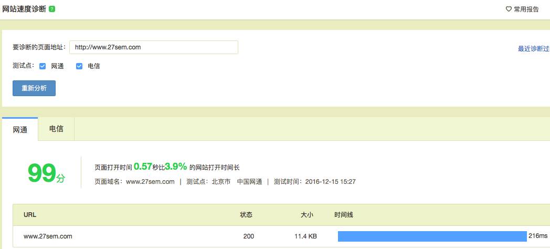
Task: Select the 网通 results tab
Action: (20, 129)
